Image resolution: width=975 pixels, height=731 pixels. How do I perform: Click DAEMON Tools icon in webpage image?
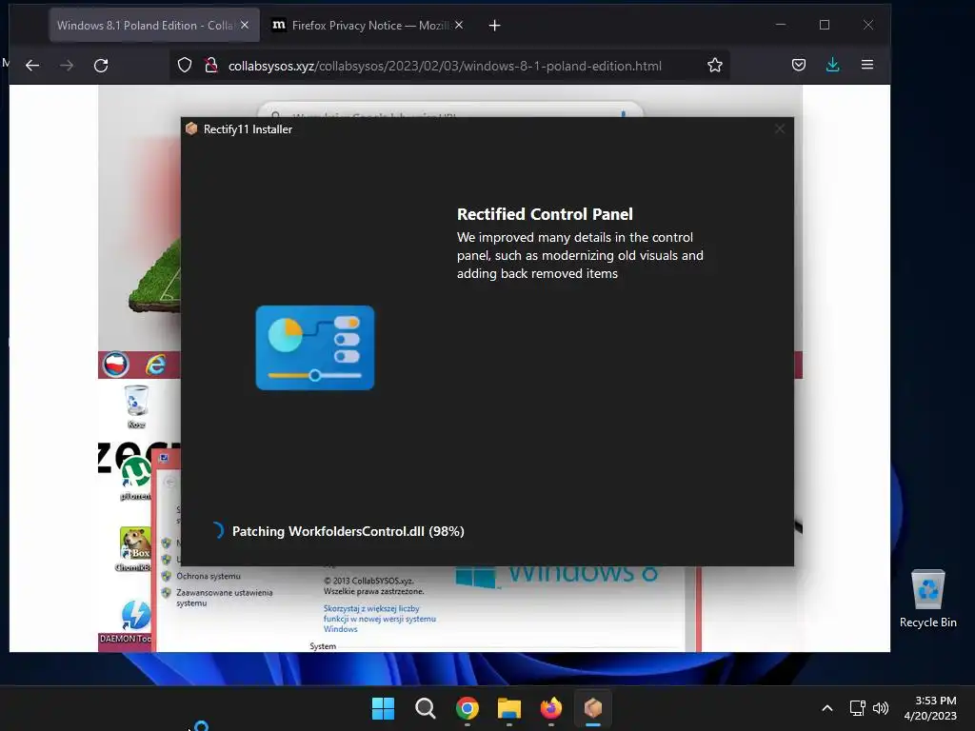click(x=135, y=621)
